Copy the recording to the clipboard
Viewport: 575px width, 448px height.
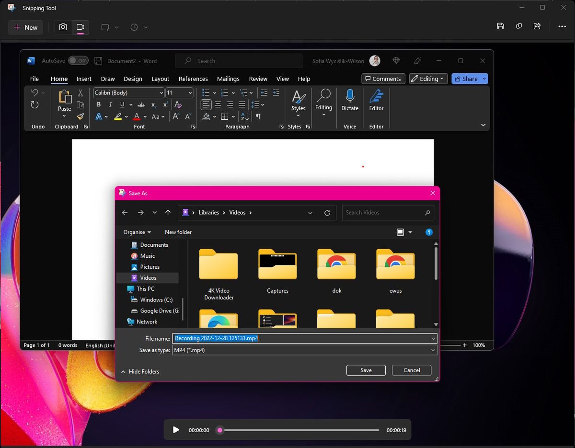519,26
